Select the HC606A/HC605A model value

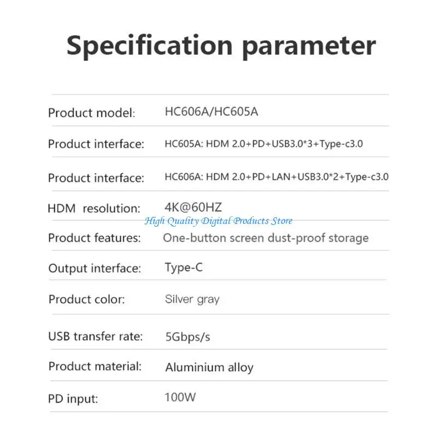click(x=211, y=112)
